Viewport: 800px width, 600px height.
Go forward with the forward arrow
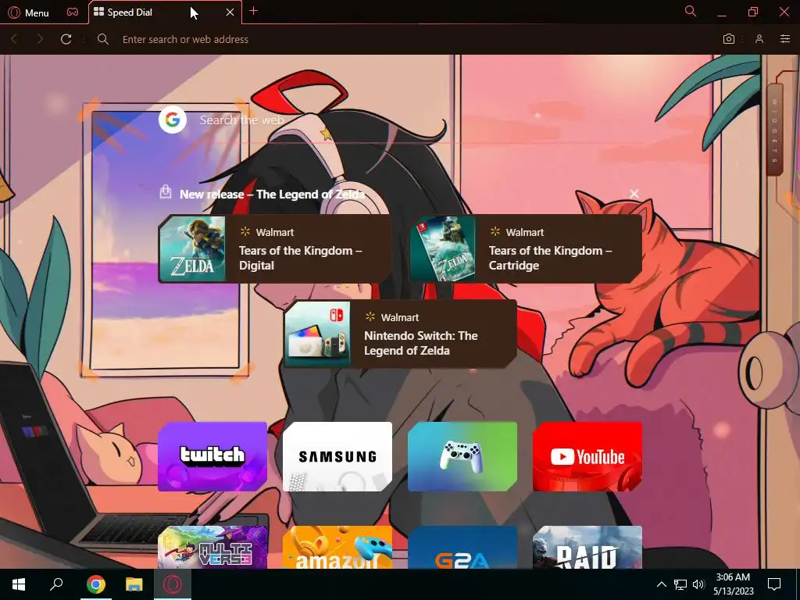pyautogui.click(x=40, y=39)
